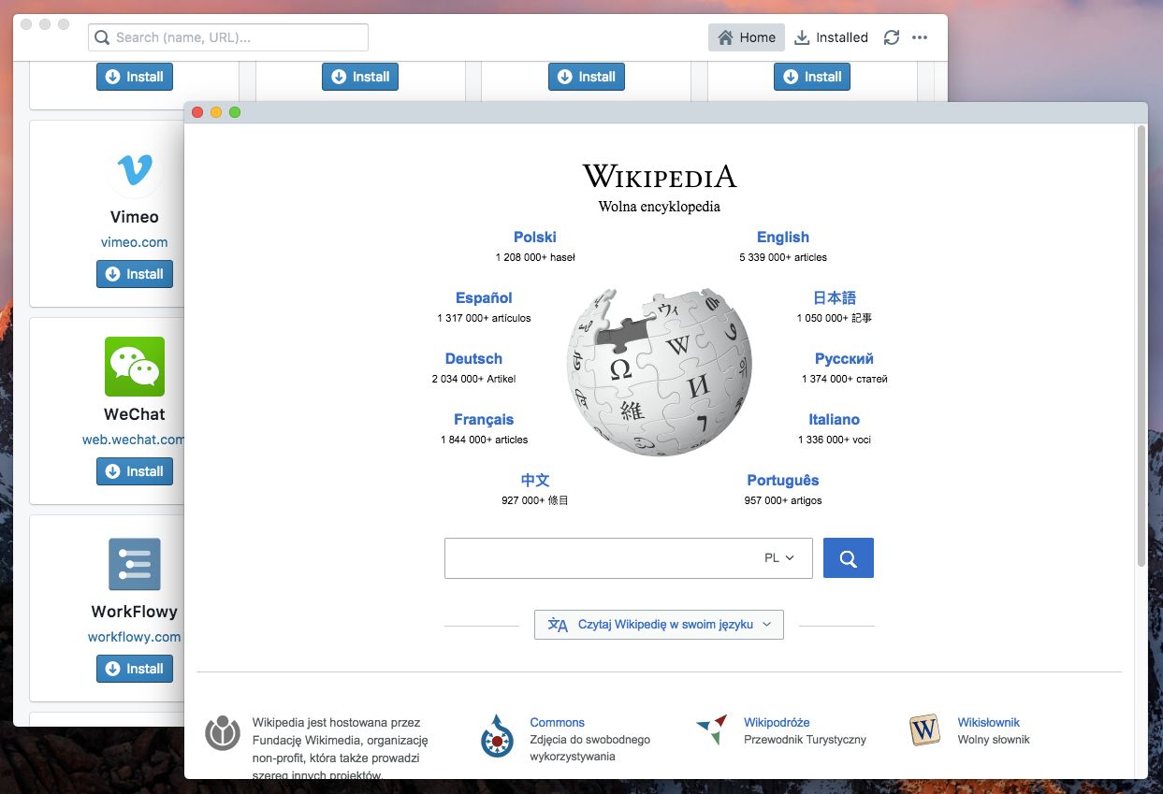Open the Español Wikipedia link

tap(484, 298)
